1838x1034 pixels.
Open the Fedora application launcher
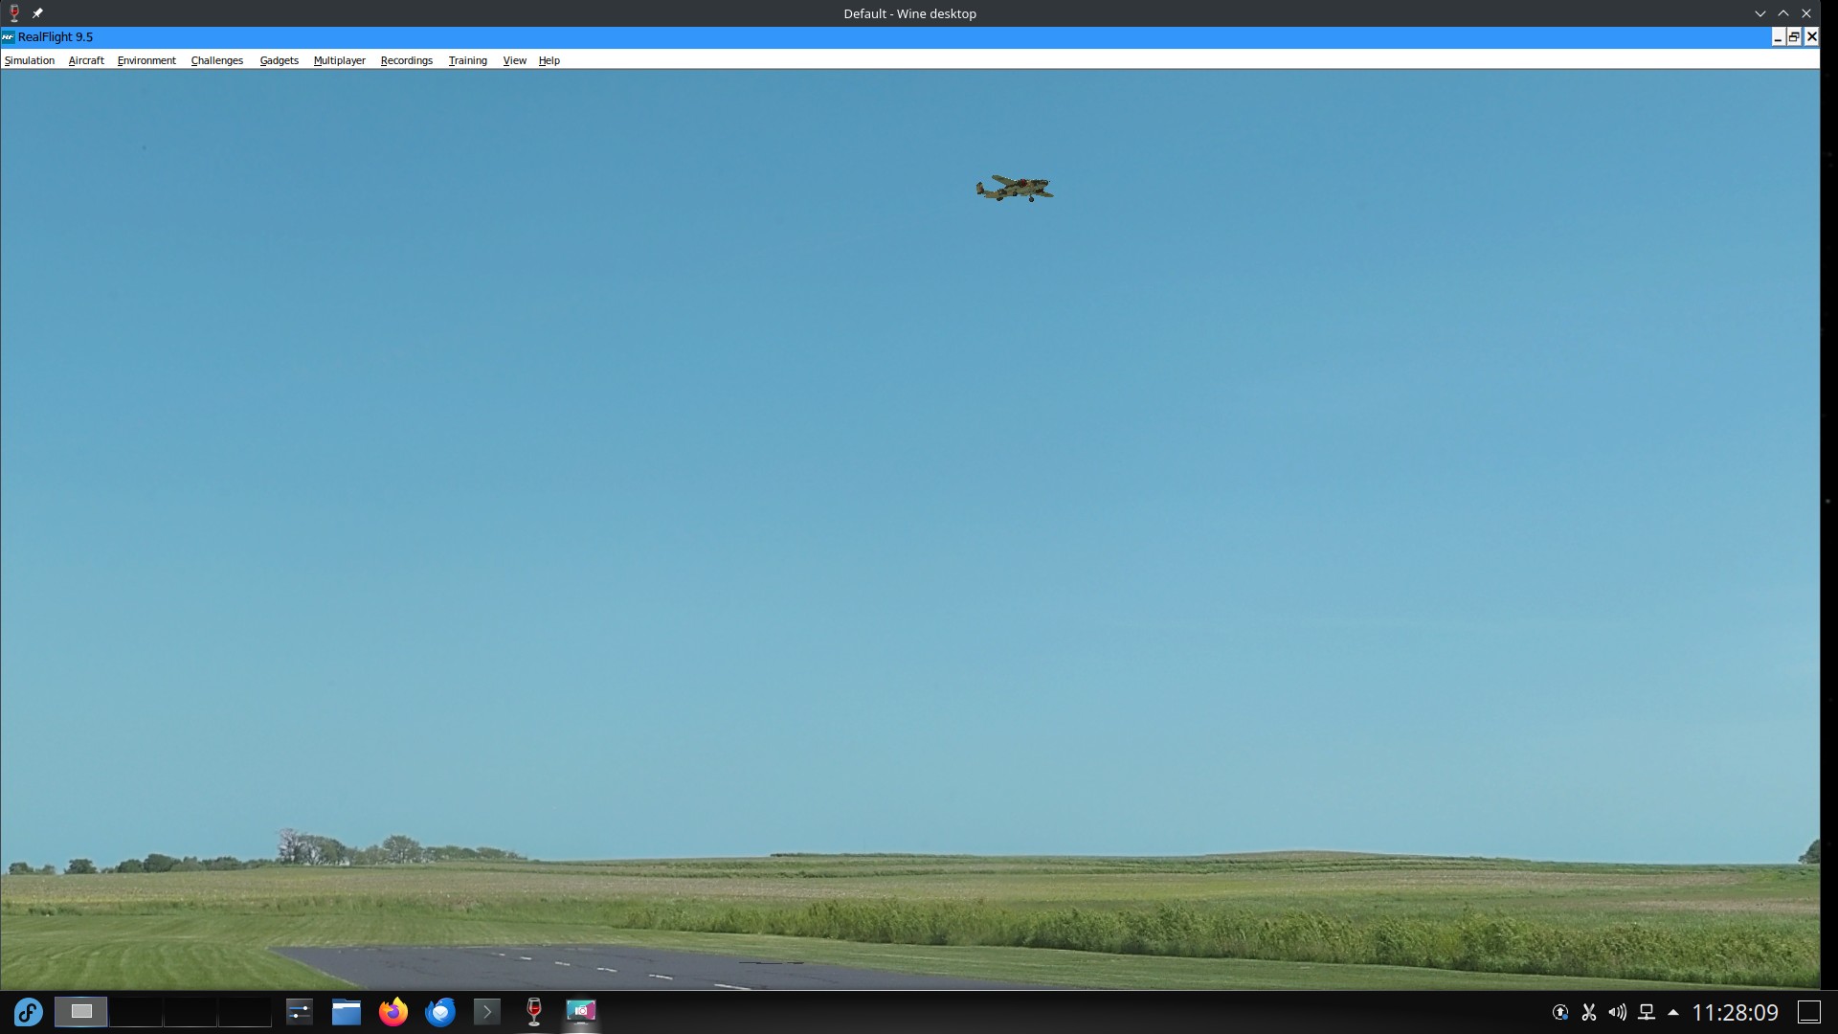(x=28, y=1012)
